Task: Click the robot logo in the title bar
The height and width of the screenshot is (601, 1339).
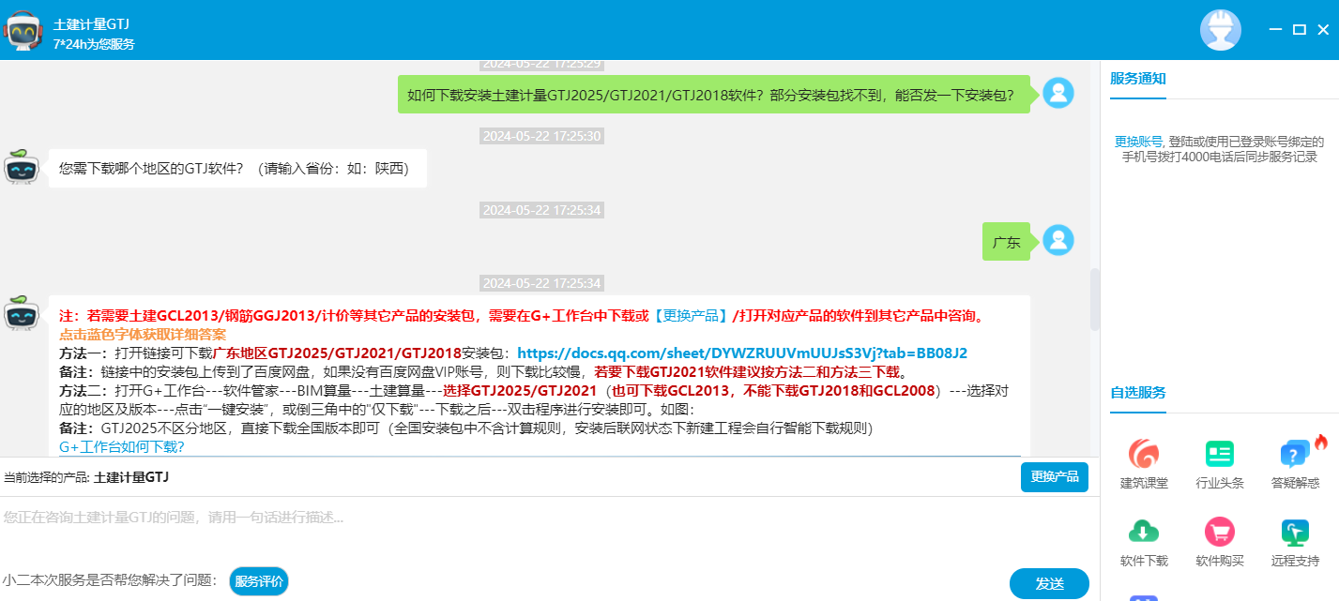Action: [24, 30]
